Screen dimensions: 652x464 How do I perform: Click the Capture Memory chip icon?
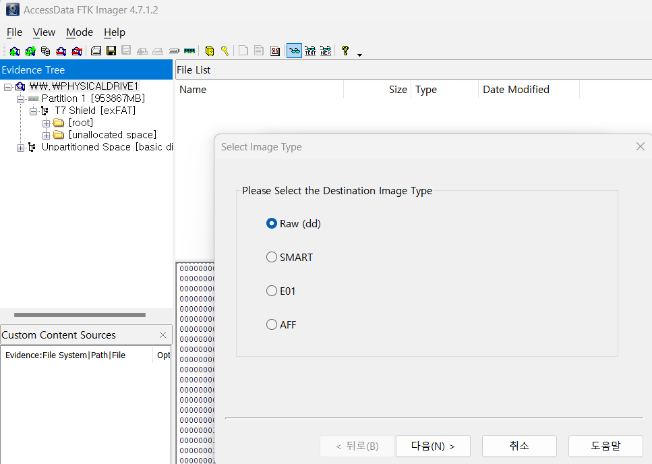point(189,51)
